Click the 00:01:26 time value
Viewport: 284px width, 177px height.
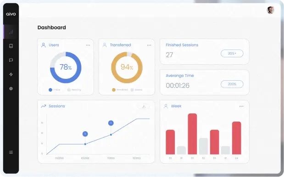click(178, 85)
